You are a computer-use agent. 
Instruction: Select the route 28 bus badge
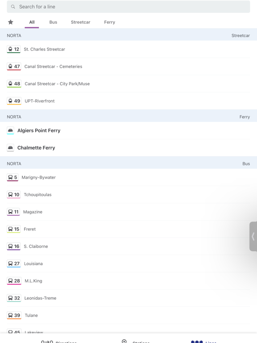pos(14,281)
